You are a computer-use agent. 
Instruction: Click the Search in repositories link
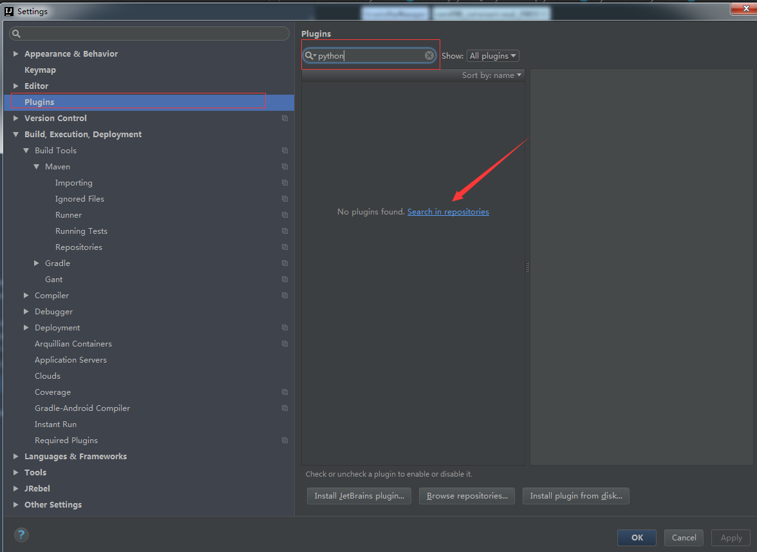[448, 211]
